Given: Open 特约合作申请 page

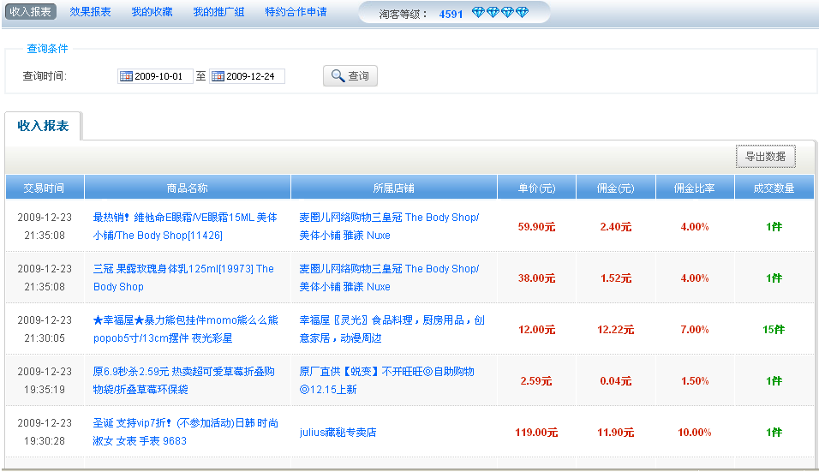Looking at the screenshot, I should point(296,11).
